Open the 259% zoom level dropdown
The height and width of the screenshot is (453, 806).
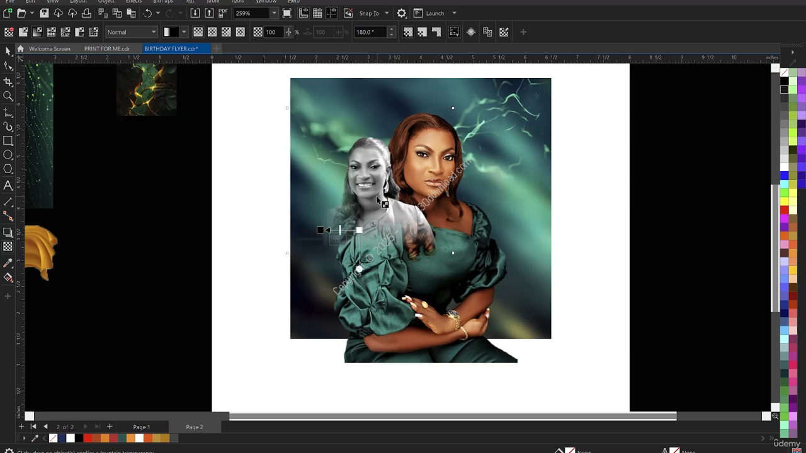pos(274,13)
